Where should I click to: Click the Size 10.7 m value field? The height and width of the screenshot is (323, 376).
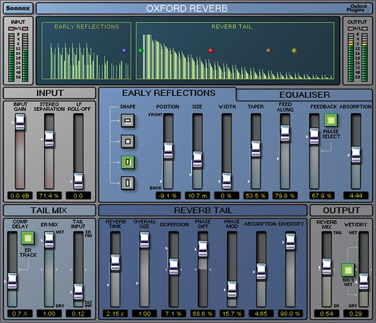pyautogui.click(x=197, y=196)
